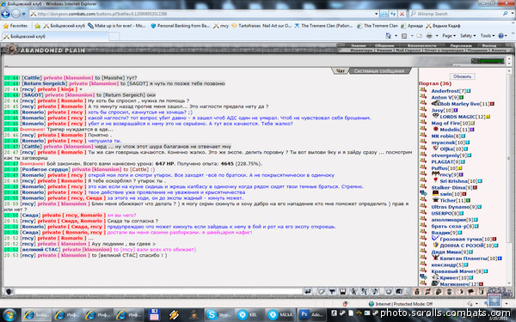Screen dimensions: 516x322
Task: Open Ведьма Кадаф favorites link
Action: [x=443, y=26]
